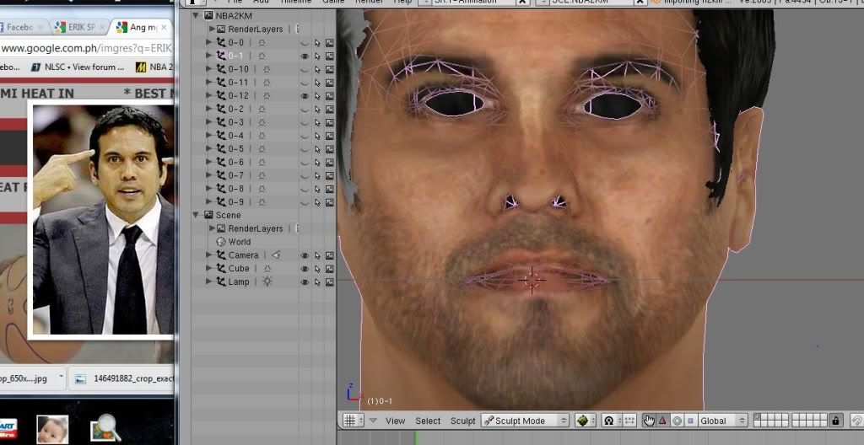
Task: Click the NBA2KM scene icon in the outliner
Action: coord(208,15)
